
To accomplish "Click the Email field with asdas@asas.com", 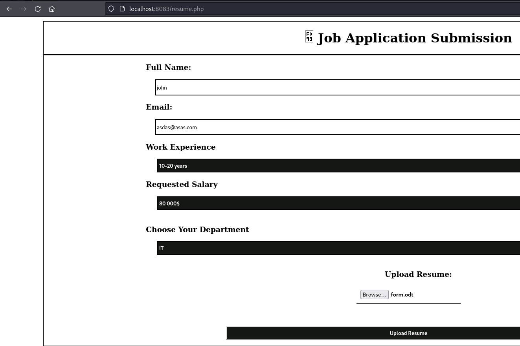I will pyautogui.click(x=338, y=127).
